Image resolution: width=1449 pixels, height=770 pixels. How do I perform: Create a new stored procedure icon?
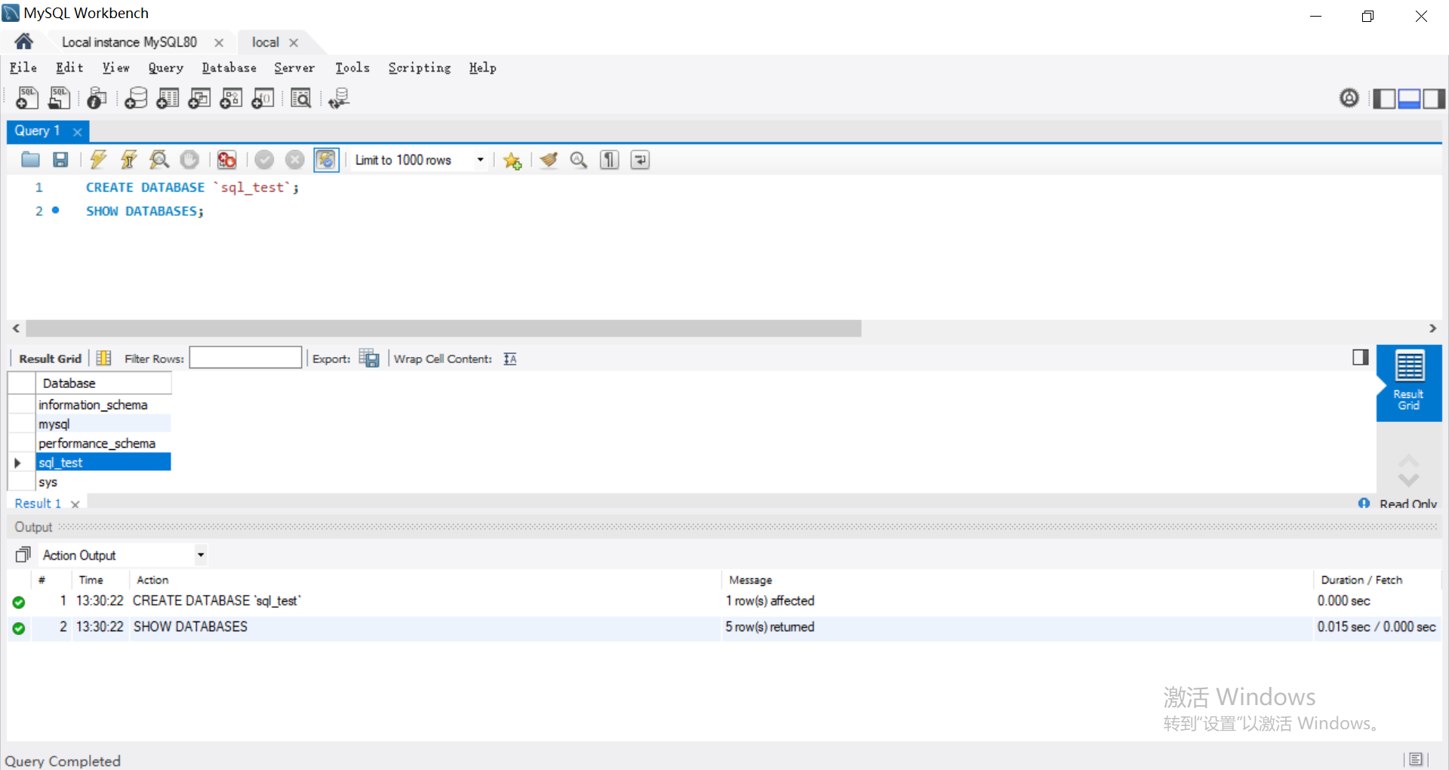(x=231, y=98)
